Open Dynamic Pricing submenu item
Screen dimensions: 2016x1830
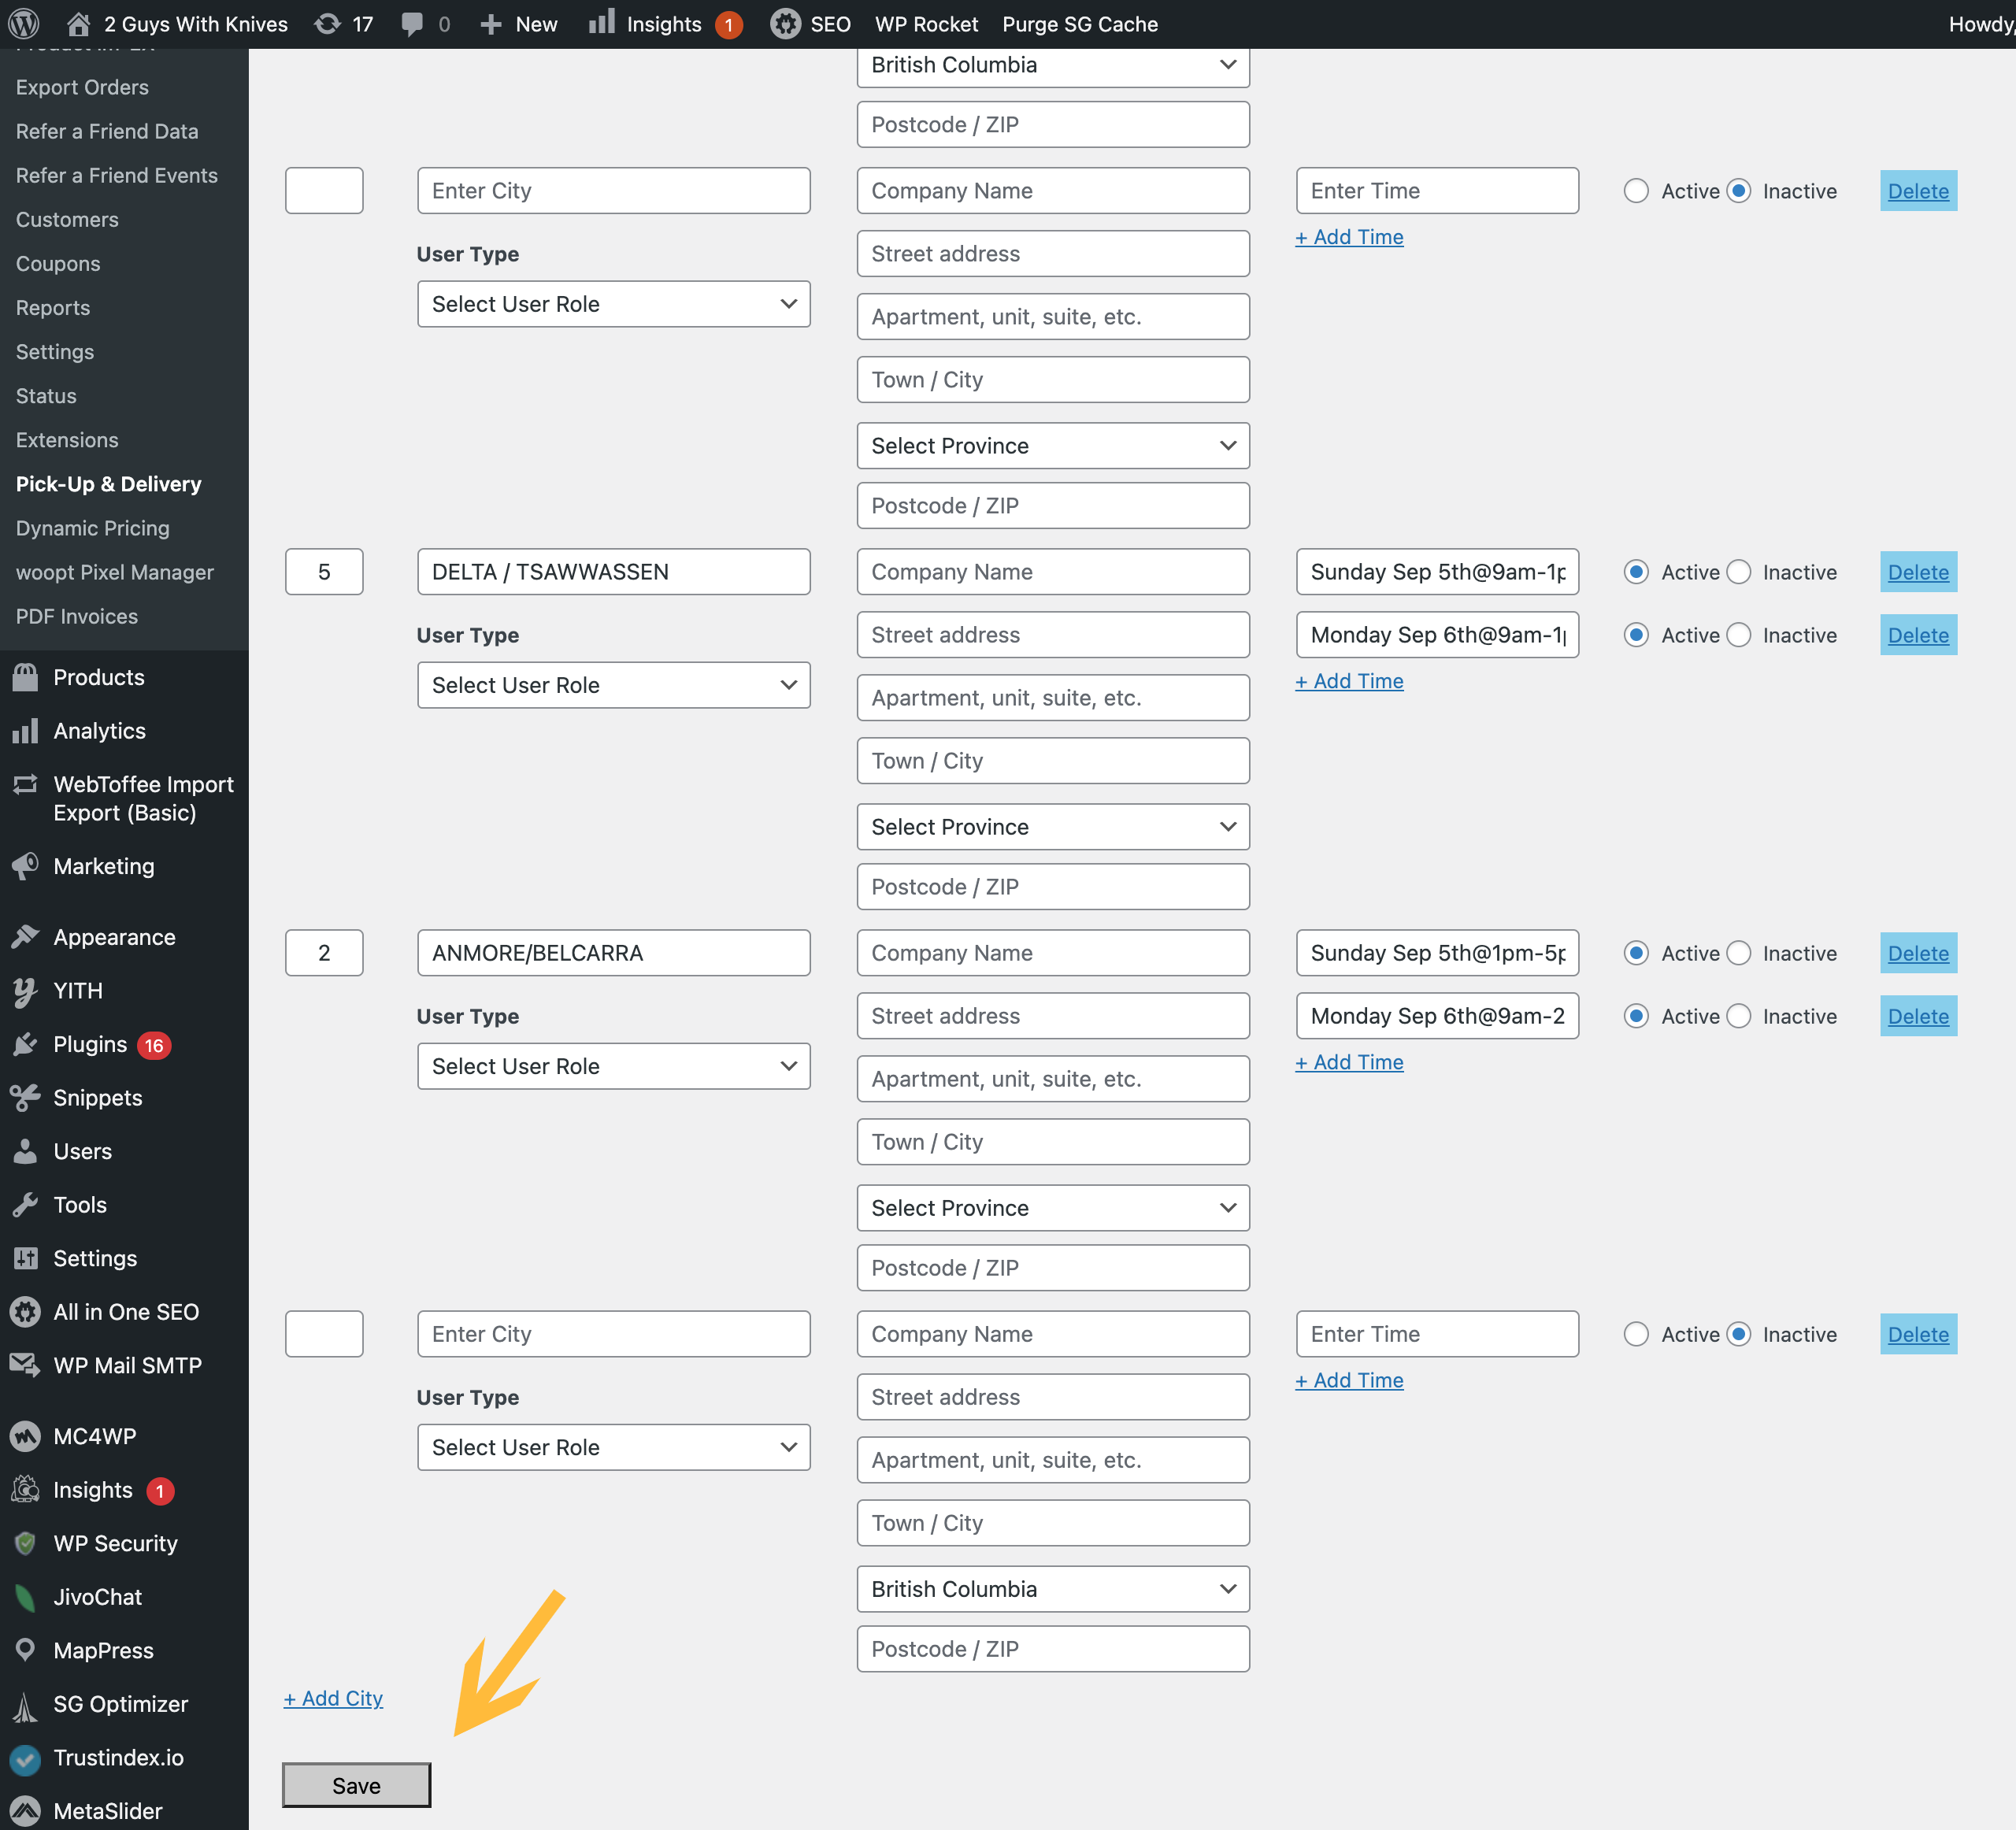click(x=92, y=528)
